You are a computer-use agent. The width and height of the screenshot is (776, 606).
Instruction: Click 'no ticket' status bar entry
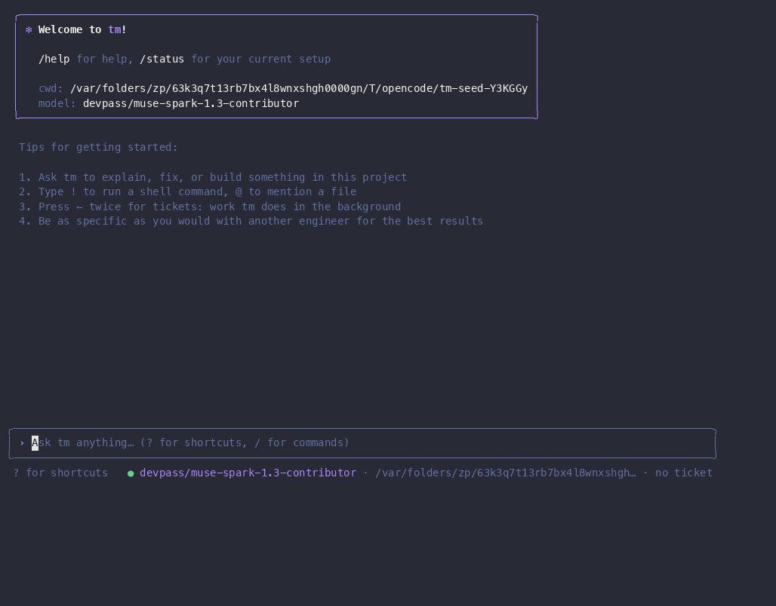click(683, 473)
